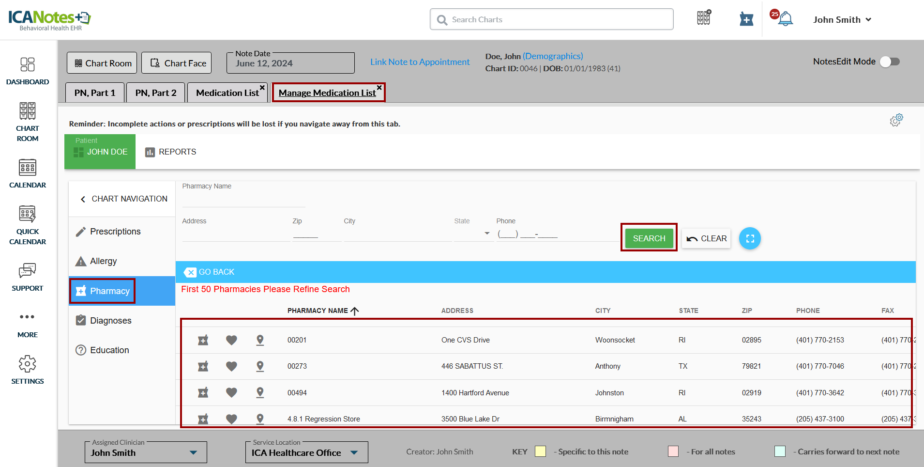Toggle the NotesEdit Mode switch
The width and height of the screenshot is (924, 467).
(x=890, y=62)
